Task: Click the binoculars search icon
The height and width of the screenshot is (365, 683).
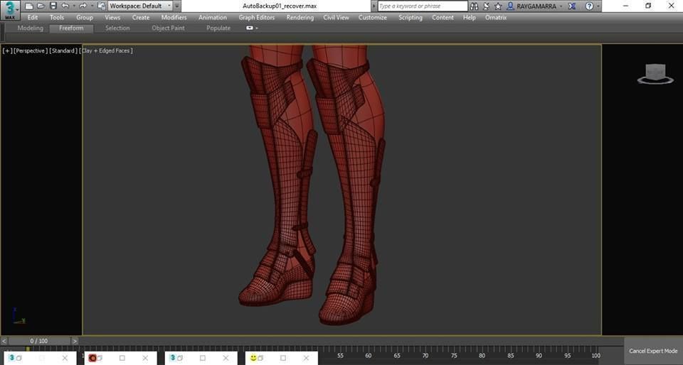Action: coord(475,6)
